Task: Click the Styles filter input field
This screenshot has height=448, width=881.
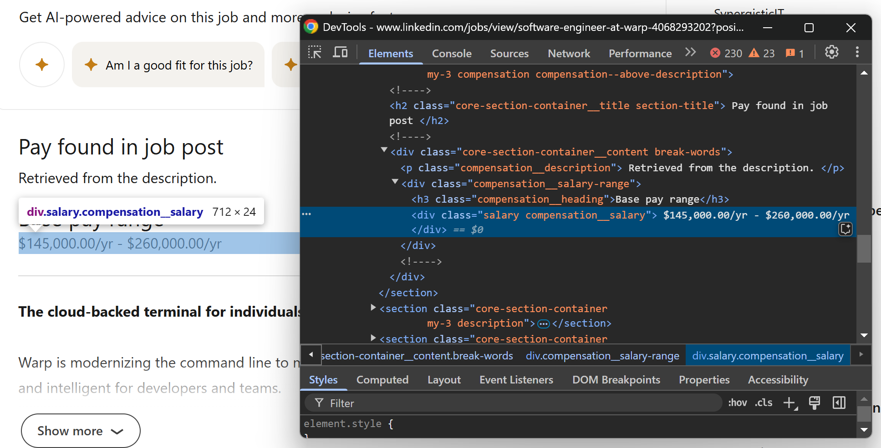Action: point(501,403)
